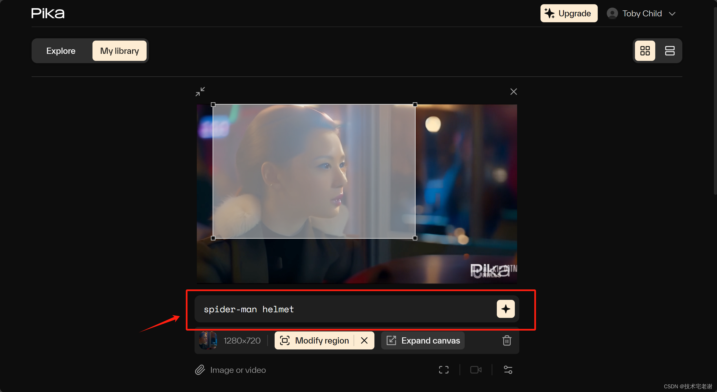Click the grid view toggle icon
The height and width of the screenshot is (392, 717).
click(645, 51)
